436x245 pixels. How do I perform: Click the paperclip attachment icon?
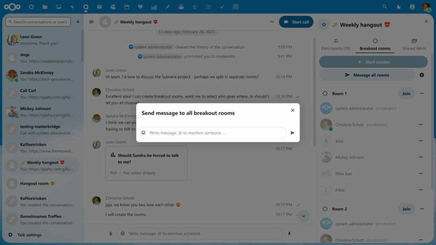pyautogui.click(x=110, y=233)
